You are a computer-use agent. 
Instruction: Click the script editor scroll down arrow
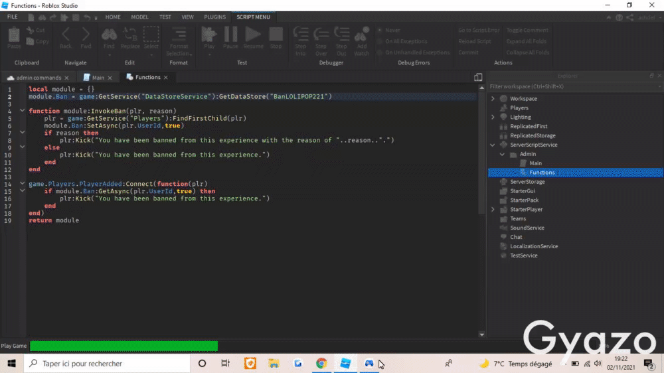pyautogui.click(x=481, y=335)
